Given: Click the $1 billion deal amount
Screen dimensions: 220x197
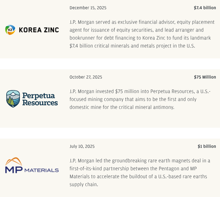Looking at the screenshot, I should tap(207, 147).
